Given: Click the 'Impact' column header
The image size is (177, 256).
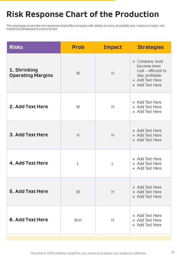Looking at the screenshot, I should (113, 47).
